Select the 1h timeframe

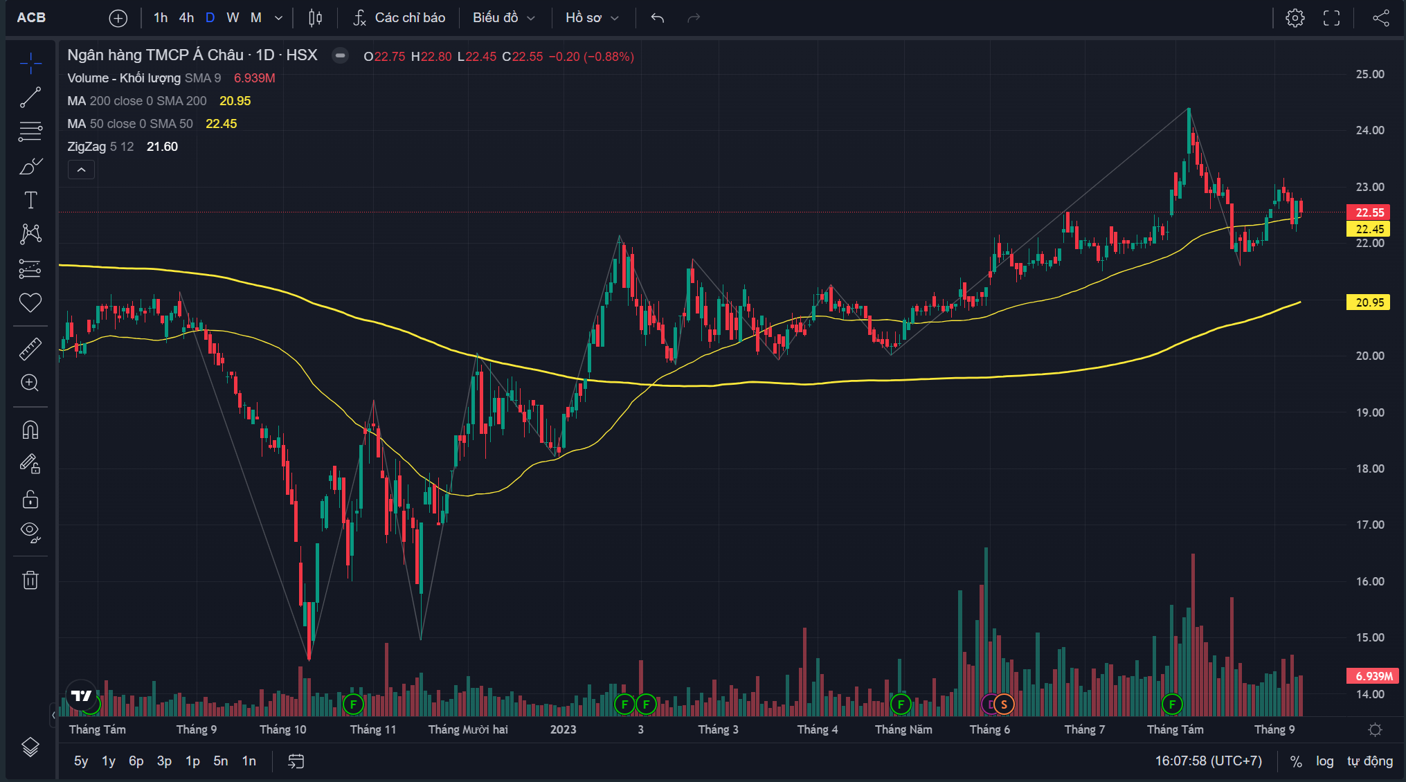pyautogui.click(x=161, y=18)
